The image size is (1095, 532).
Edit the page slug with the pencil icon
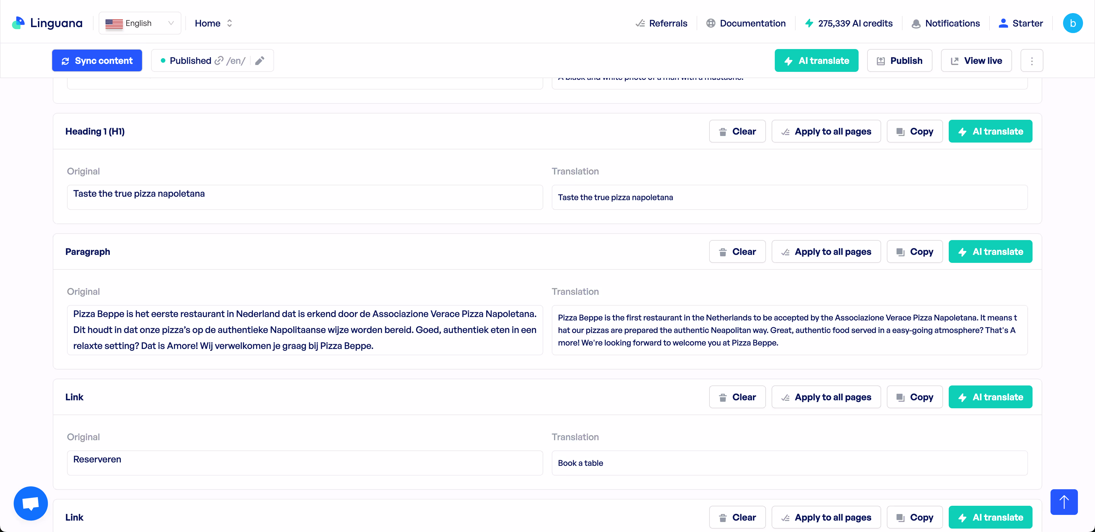260,61
